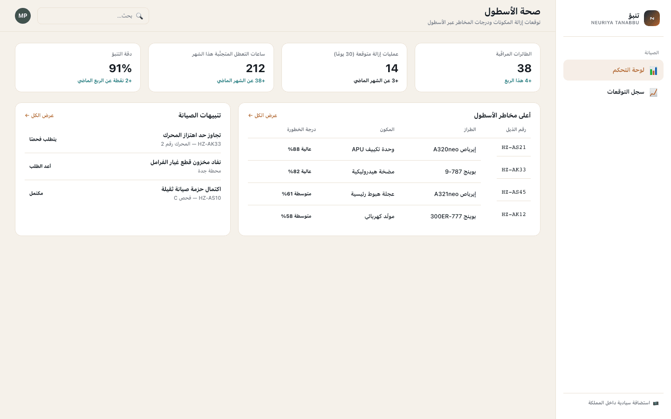Screen dimensions: 671x419
Task: Select the عمليات إزالة متوقعة card showing 14
Action: [344, 68]
